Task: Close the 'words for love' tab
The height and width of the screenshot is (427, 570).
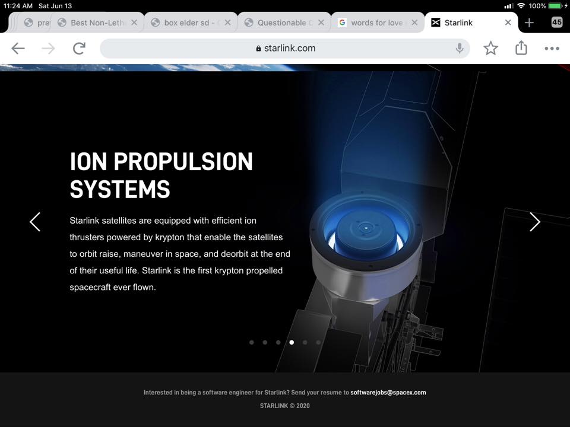Action: 414,23
